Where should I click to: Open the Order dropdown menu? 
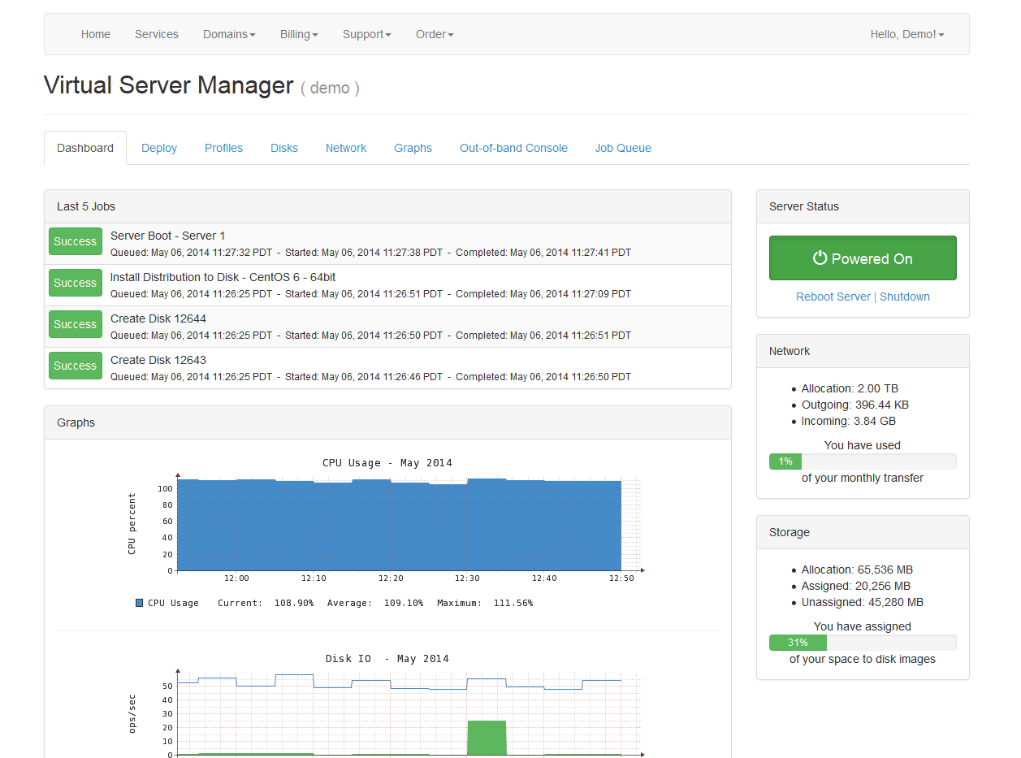click(435, 34)
